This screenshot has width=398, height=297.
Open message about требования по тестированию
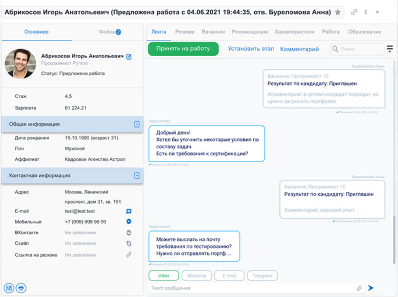(x=194, y=246)
